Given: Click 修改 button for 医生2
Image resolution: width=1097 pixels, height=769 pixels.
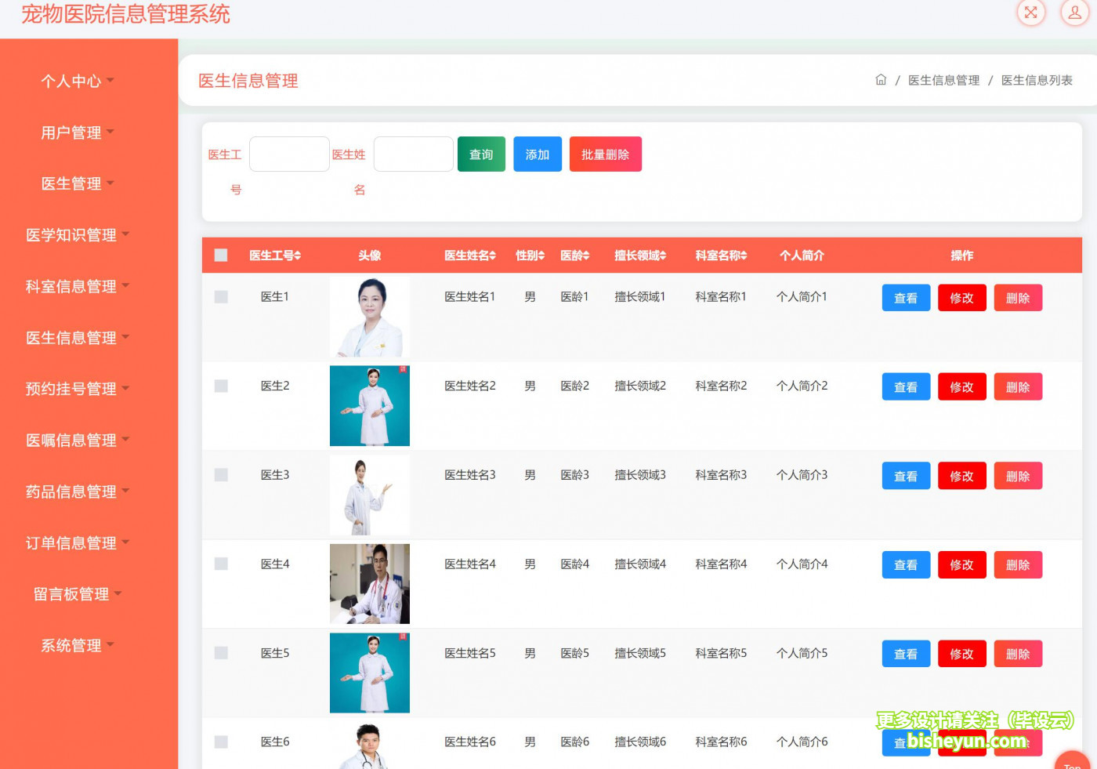Looking at the screenshot, I should [961, 386].
